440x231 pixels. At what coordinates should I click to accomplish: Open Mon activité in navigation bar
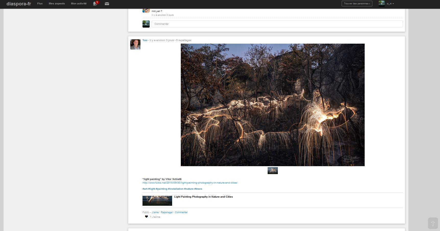(x=79, y=4)
